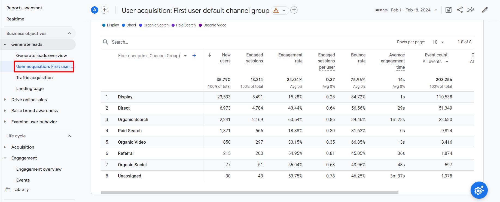Sort by the Bounce rate column header
The image size is (500, 202).
click(358, 58)
